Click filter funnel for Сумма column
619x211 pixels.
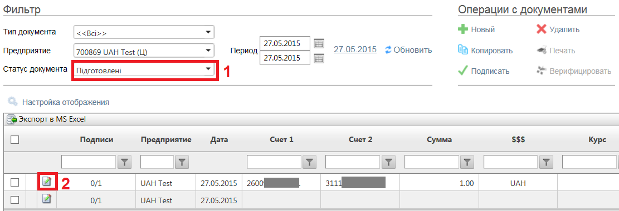[x=468, y=162]
